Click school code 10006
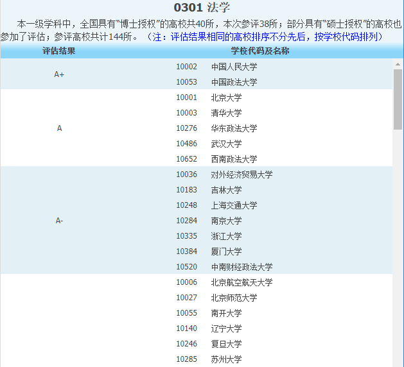This screenshot has width=404, height=367. pos(186,282)
